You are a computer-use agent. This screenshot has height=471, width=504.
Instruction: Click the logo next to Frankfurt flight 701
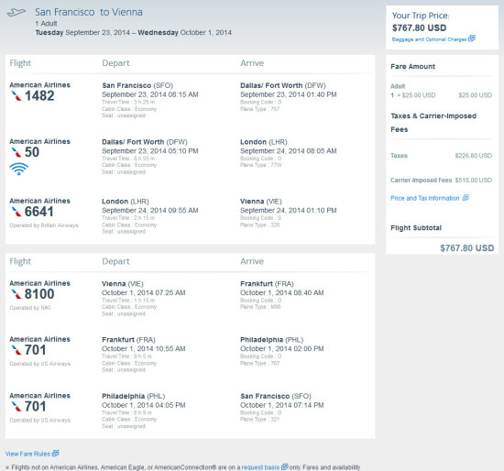[16, 350]
